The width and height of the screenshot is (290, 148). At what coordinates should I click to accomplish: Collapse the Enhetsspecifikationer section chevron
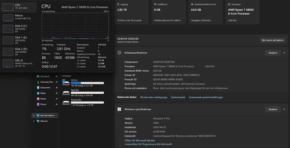pos(284,53)
